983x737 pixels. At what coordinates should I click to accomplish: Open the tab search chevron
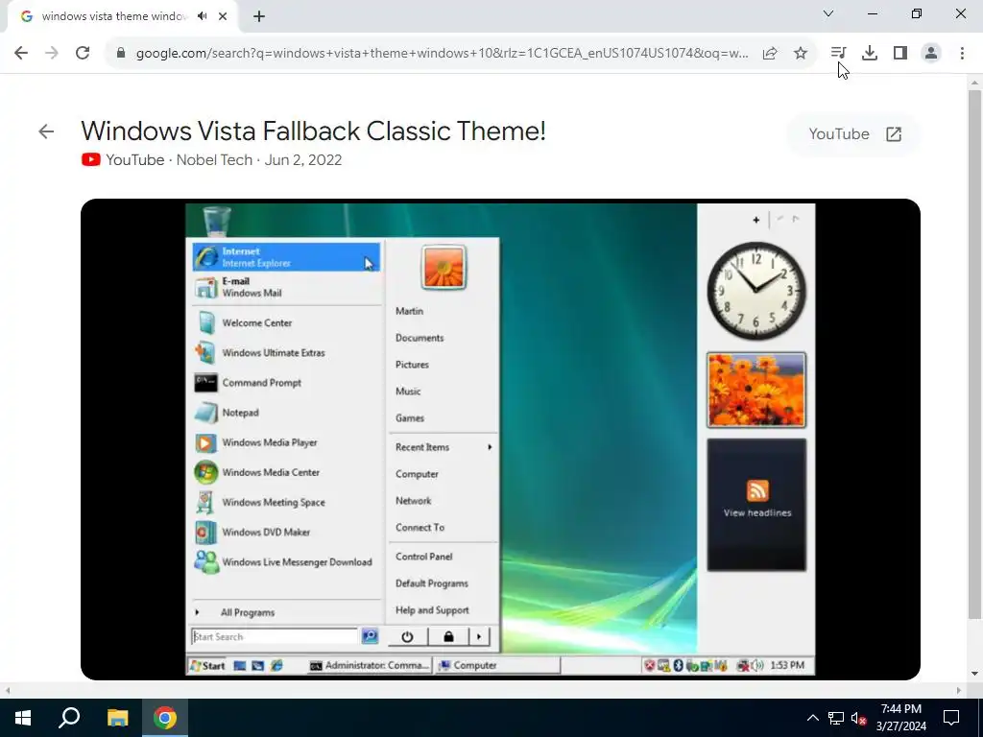(x=828, y=13)
